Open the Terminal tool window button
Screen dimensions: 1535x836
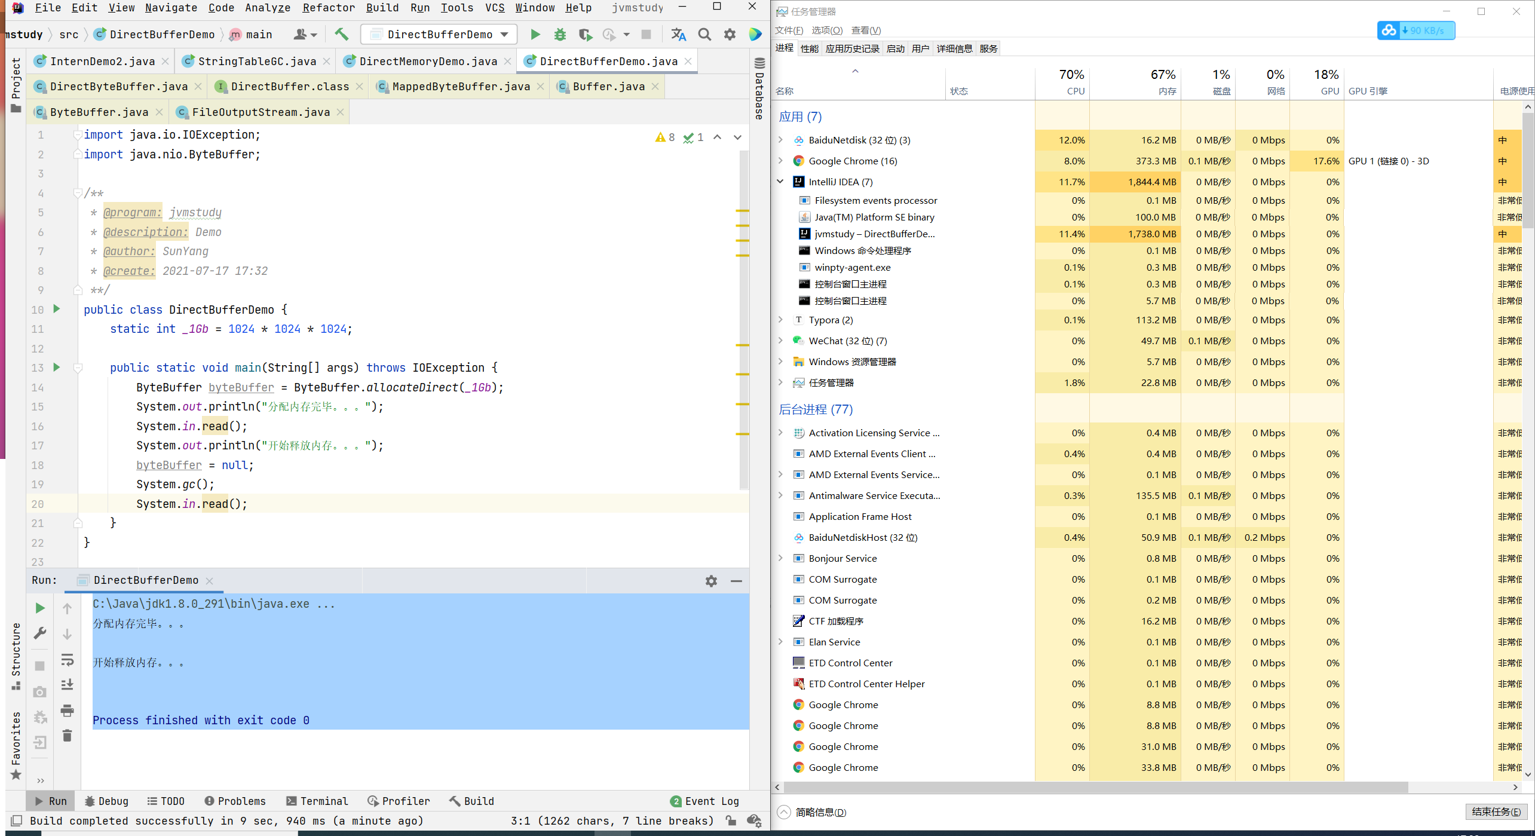tap(317, 801)
